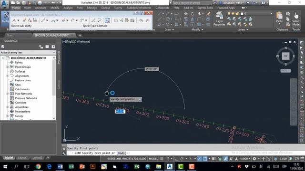Click the Prospector side tab in Toolspace
Viewport: 305px width, 171px height.
pyautogui.click(x=59, y=57)
